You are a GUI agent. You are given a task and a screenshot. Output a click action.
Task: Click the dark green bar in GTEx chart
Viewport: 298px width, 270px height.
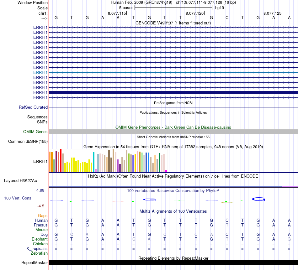[159, 163]
